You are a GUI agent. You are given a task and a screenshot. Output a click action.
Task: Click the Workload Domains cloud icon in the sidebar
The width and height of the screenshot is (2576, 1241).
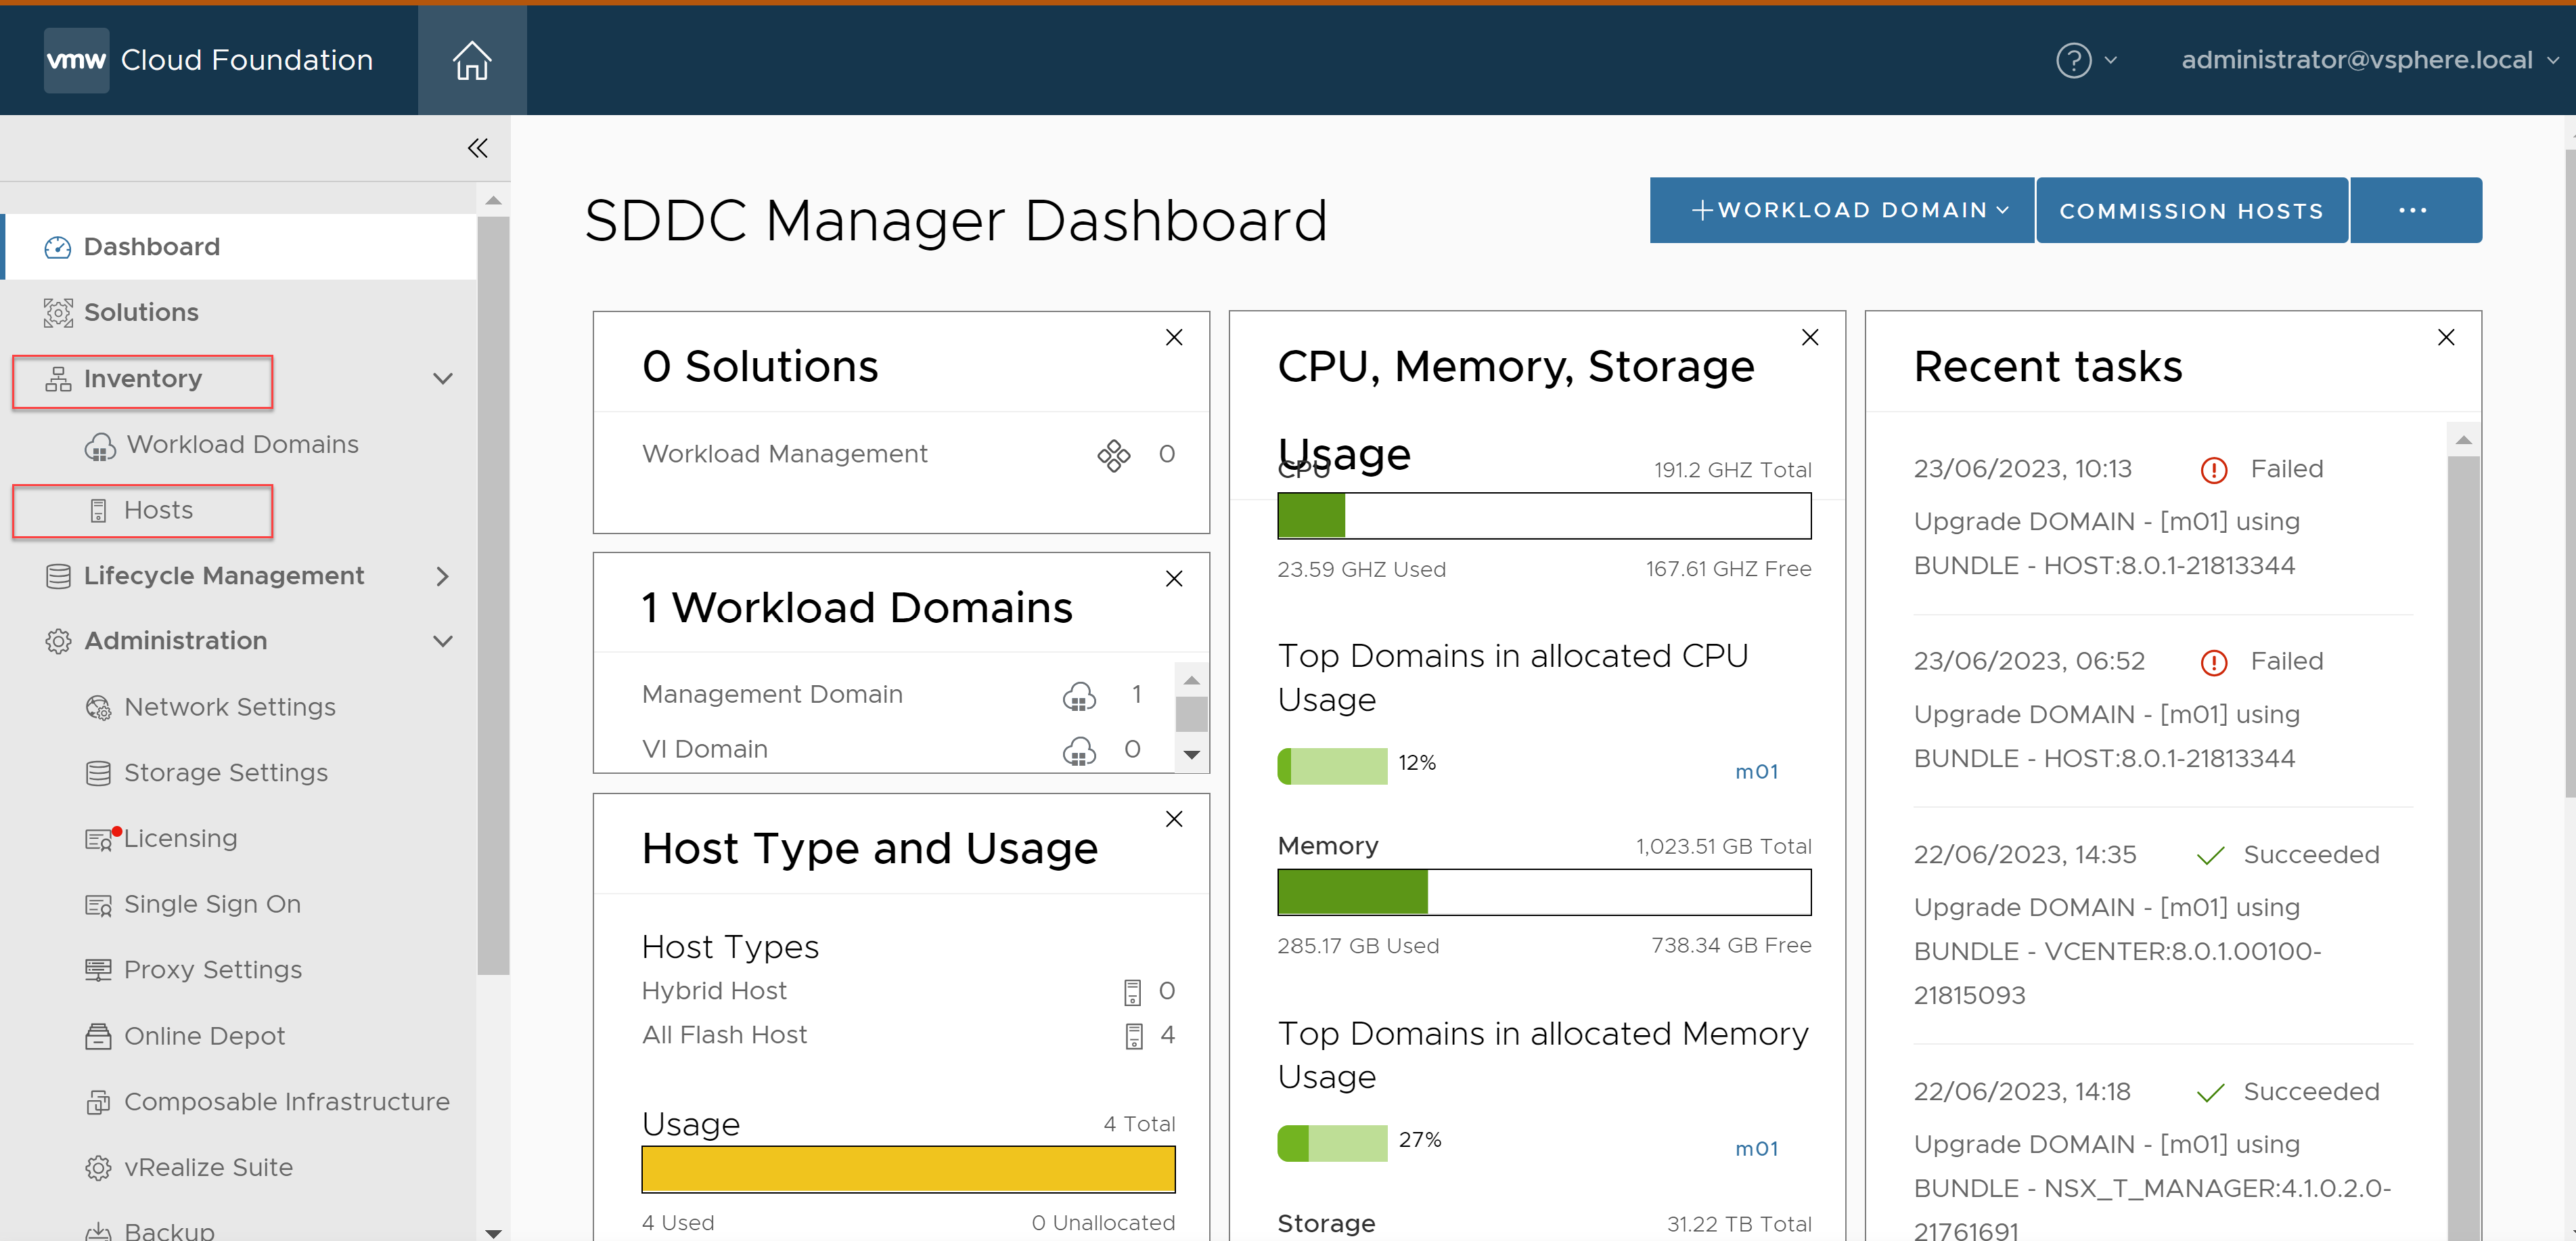[100, 445]
